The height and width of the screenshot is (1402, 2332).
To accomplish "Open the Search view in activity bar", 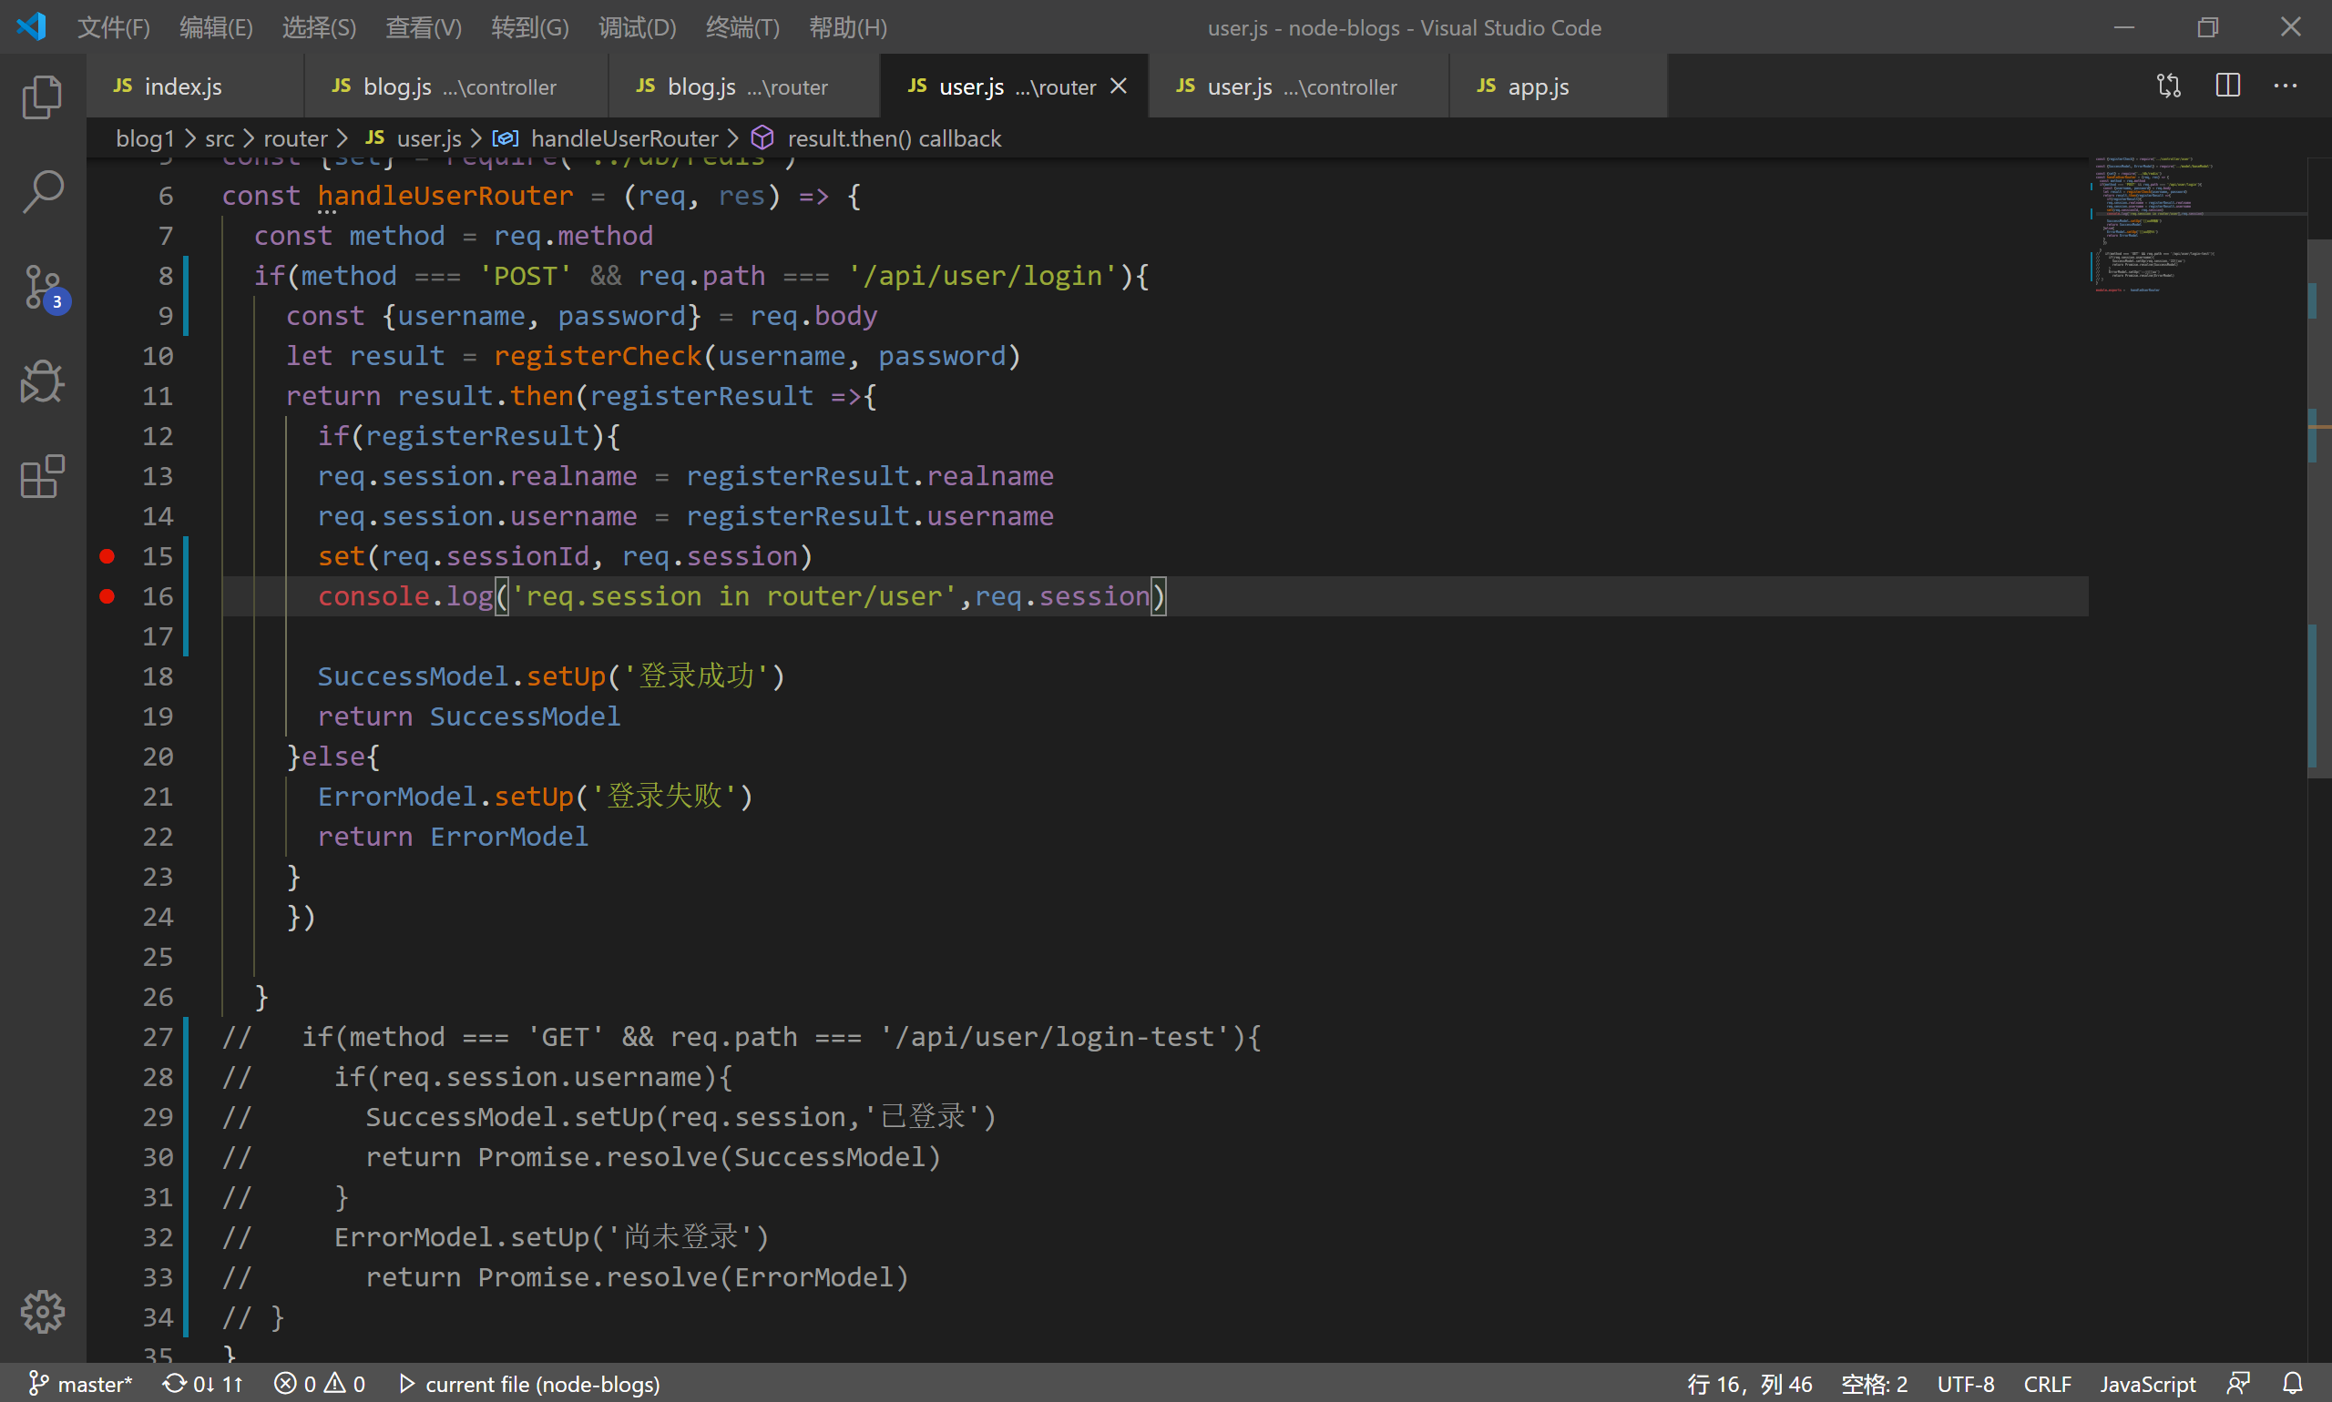I will (x=43, y=192).
